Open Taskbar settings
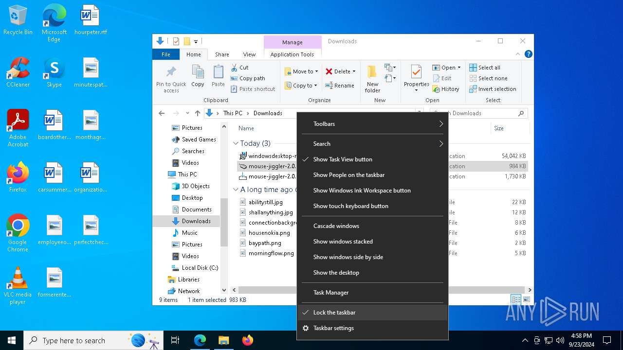Screen dimensions: 623x350 pos(372,328)
